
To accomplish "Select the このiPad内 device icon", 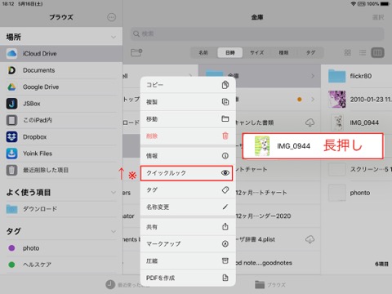I will [x=11, y=120].
